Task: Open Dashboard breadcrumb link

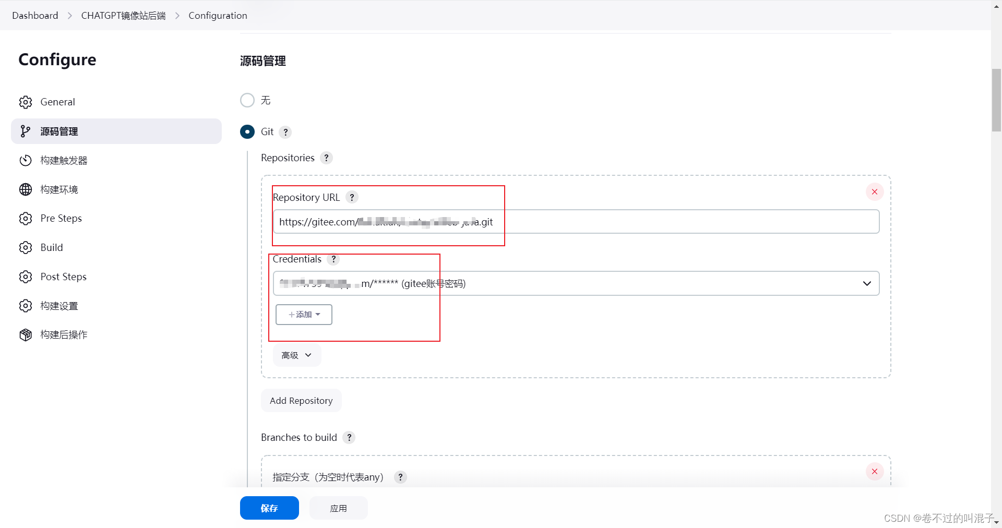Action: (35, 16)
